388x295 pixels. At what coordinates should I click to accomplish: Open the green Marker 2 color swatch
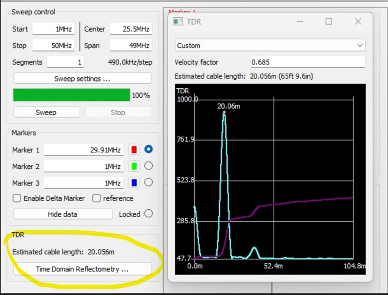coord(134,166)
